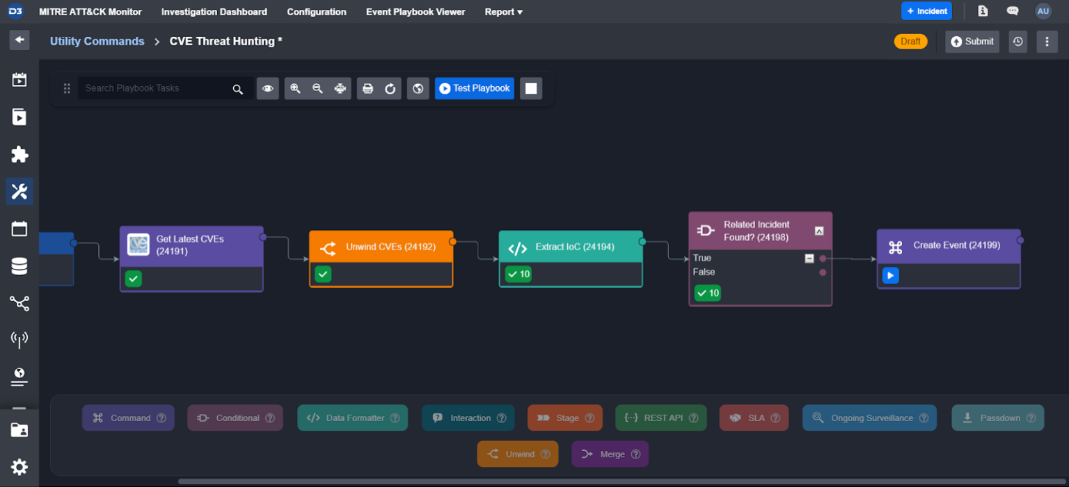Select Command task type
The width and height of the screenshot is (1069, 487).
[128, 418]
